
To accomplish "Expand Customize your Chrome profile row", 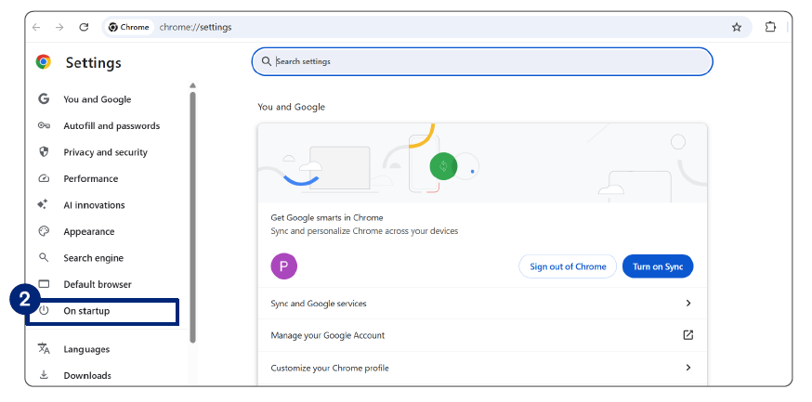I will 688,368.
